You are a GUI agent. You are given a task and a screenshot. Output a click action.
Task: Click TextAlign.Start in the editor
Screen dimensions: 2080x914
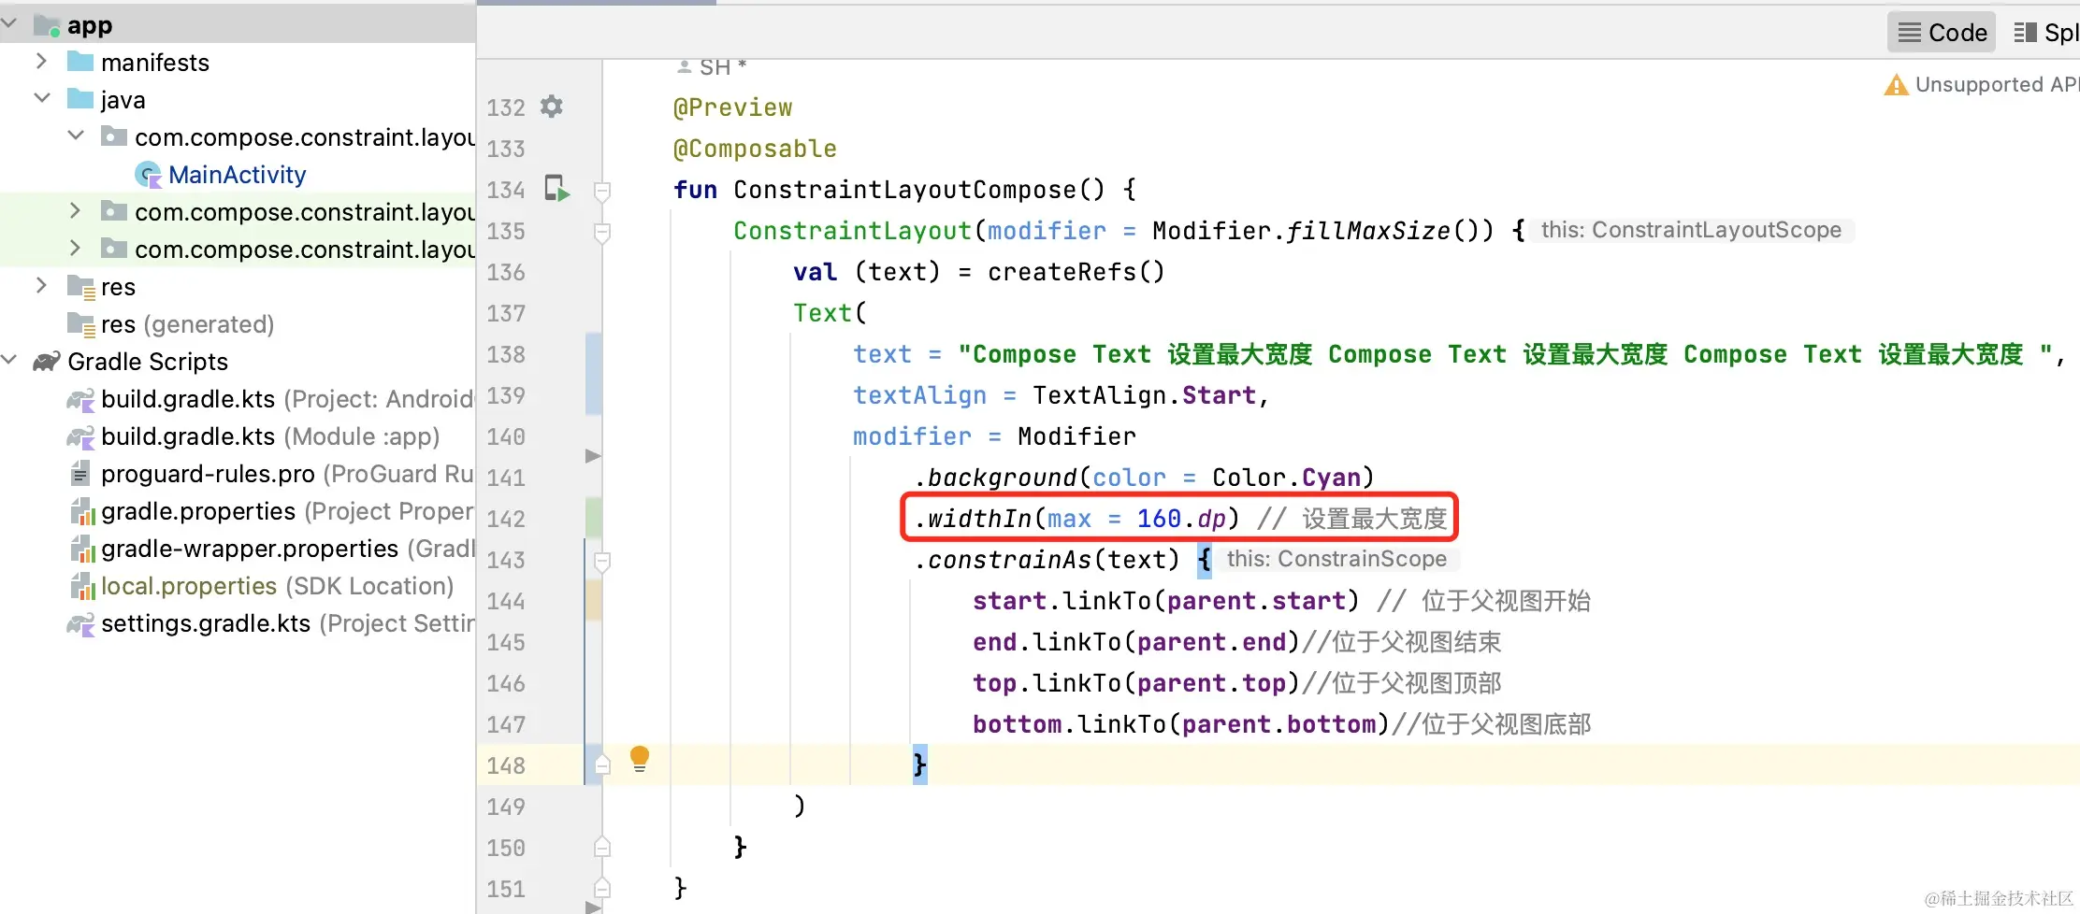click(1144, 395)
